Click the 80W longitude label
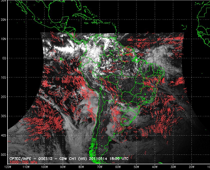The width and height of the screenshot is (210, 170). click(81, 167)
